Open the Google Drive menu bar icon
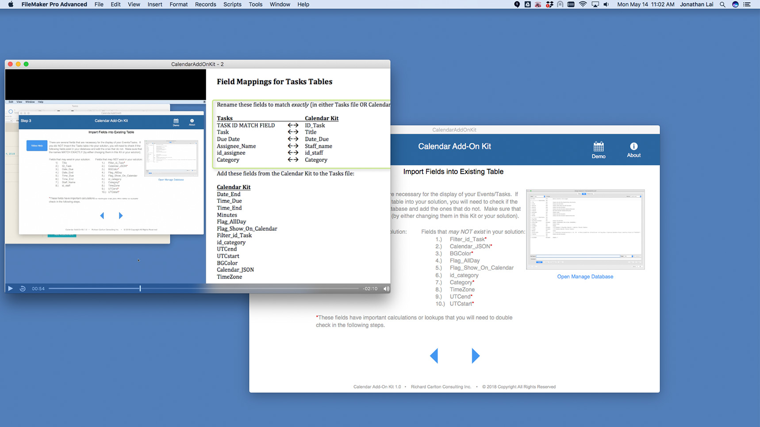The image size is (760, 427). tap(527, 4)
